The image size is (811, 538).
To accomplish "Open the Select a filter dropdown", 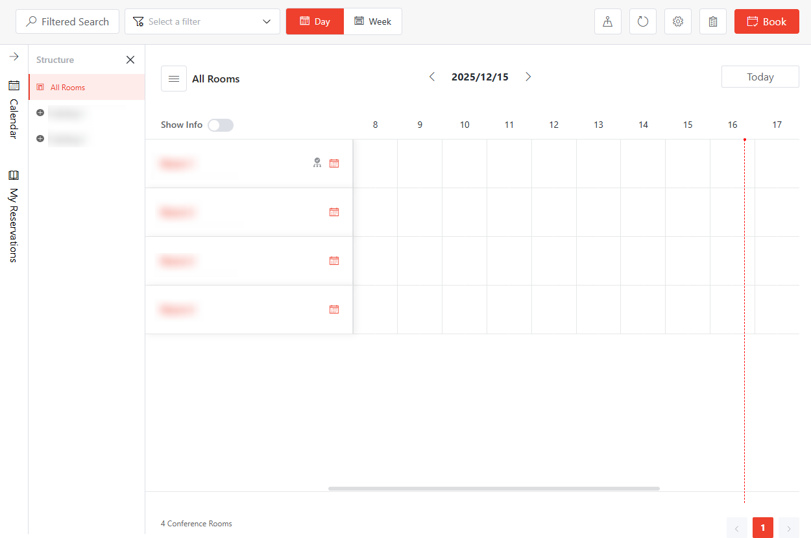I will pos(202,21).
